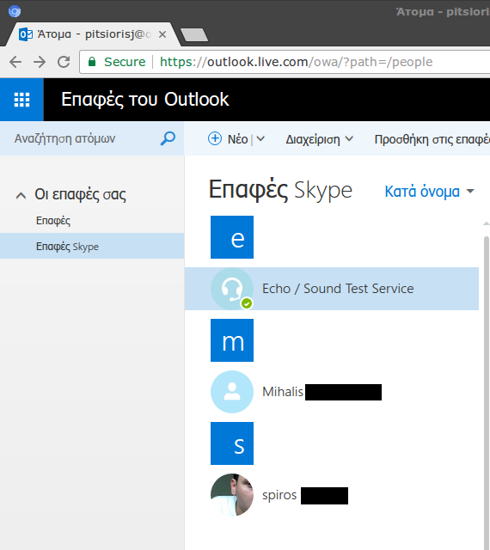Close the Άτομα browser tab
The height and width of the screenshot is (550, 490).
162,34
